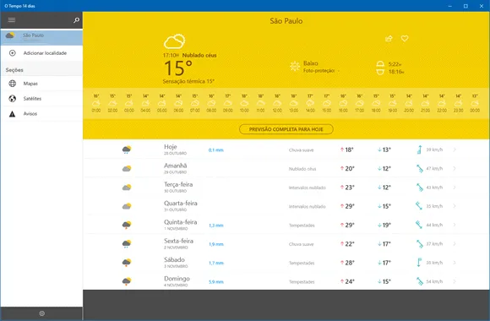Viewport: 490px width, 321px height.
Task: Expand the Hoje row chevron
Action: pyautogui.click(x=455, y=150)
